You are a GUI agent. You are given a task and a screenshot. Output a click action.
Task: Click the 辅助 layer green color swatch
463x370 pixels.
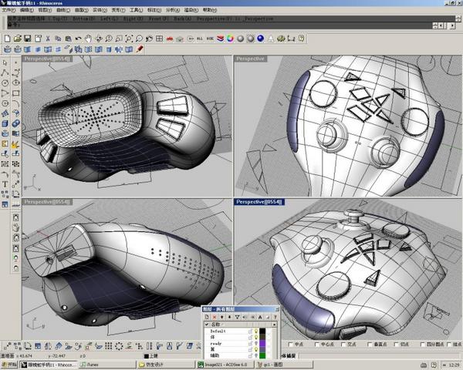(262, 355)
